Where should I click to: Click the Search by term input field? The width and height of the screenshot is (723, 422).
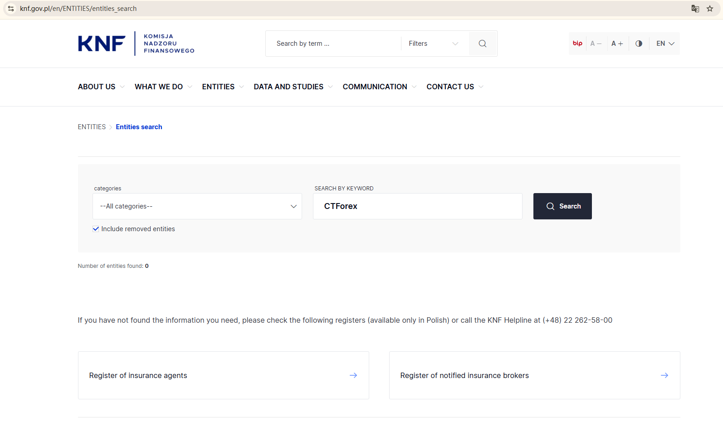coord(333,44)
